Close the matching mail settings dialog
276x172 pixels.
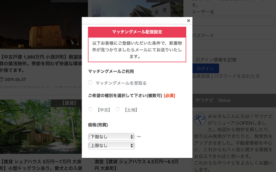(x=188, y=21)
